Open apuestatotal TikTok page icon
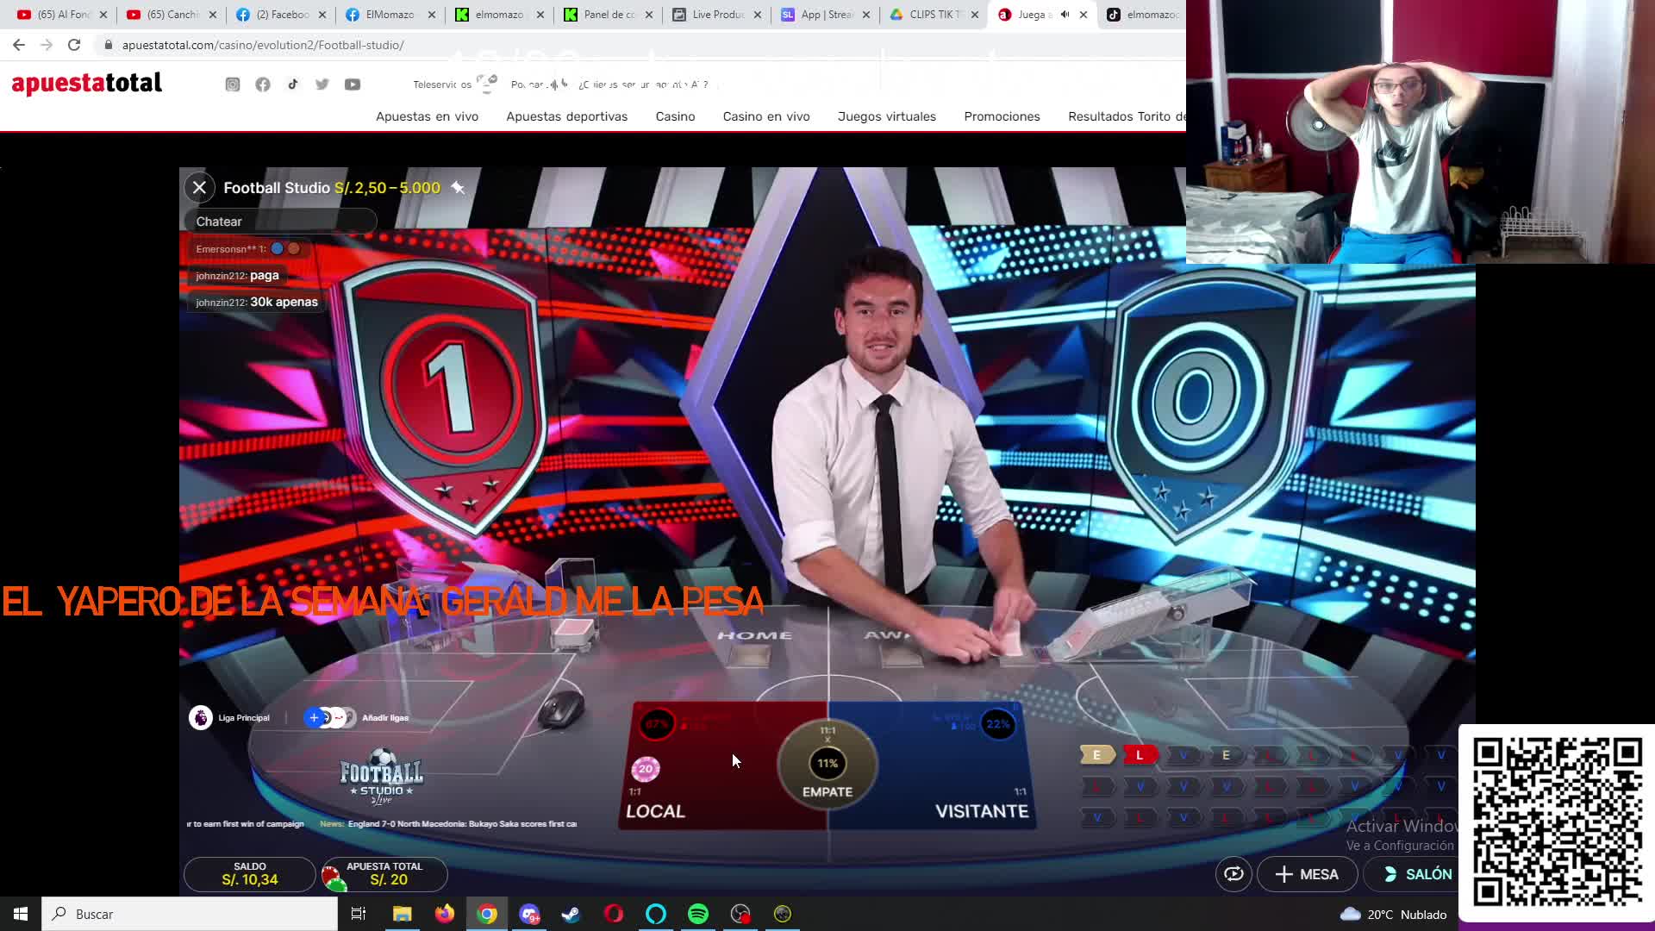 point(293,84)
